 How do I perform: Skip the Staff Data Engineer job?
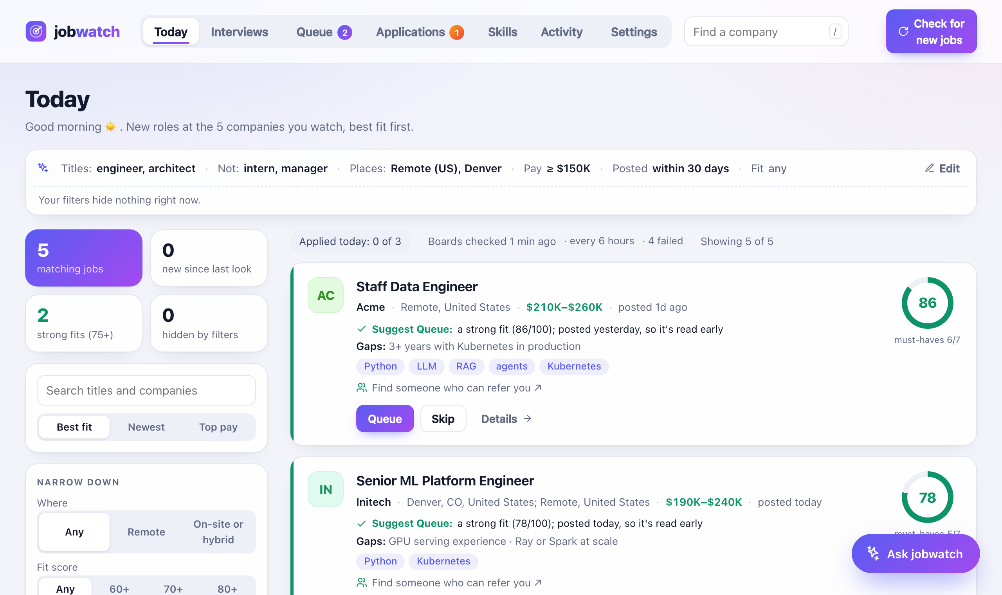[x=443, y=418]
